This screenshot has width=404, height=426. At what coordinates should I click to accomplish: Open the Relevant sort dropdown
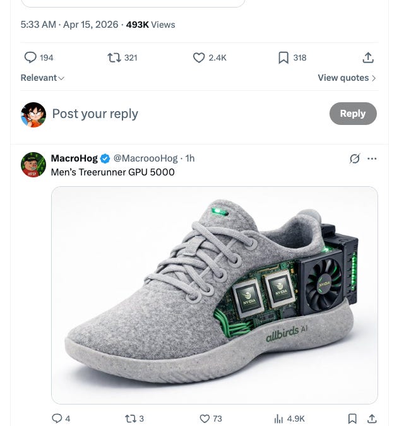click(42, 78)
